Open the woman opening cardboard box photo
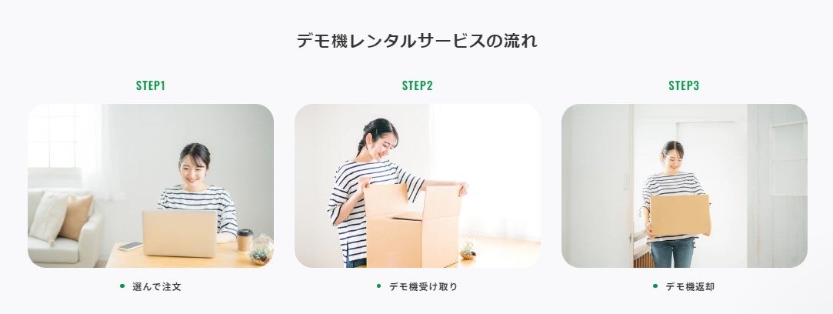This screenshot has width=833, height=314. pos(418,185)
